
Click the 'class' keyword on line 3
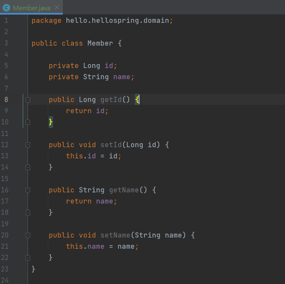pyautogui.click(x=72, y=43)
